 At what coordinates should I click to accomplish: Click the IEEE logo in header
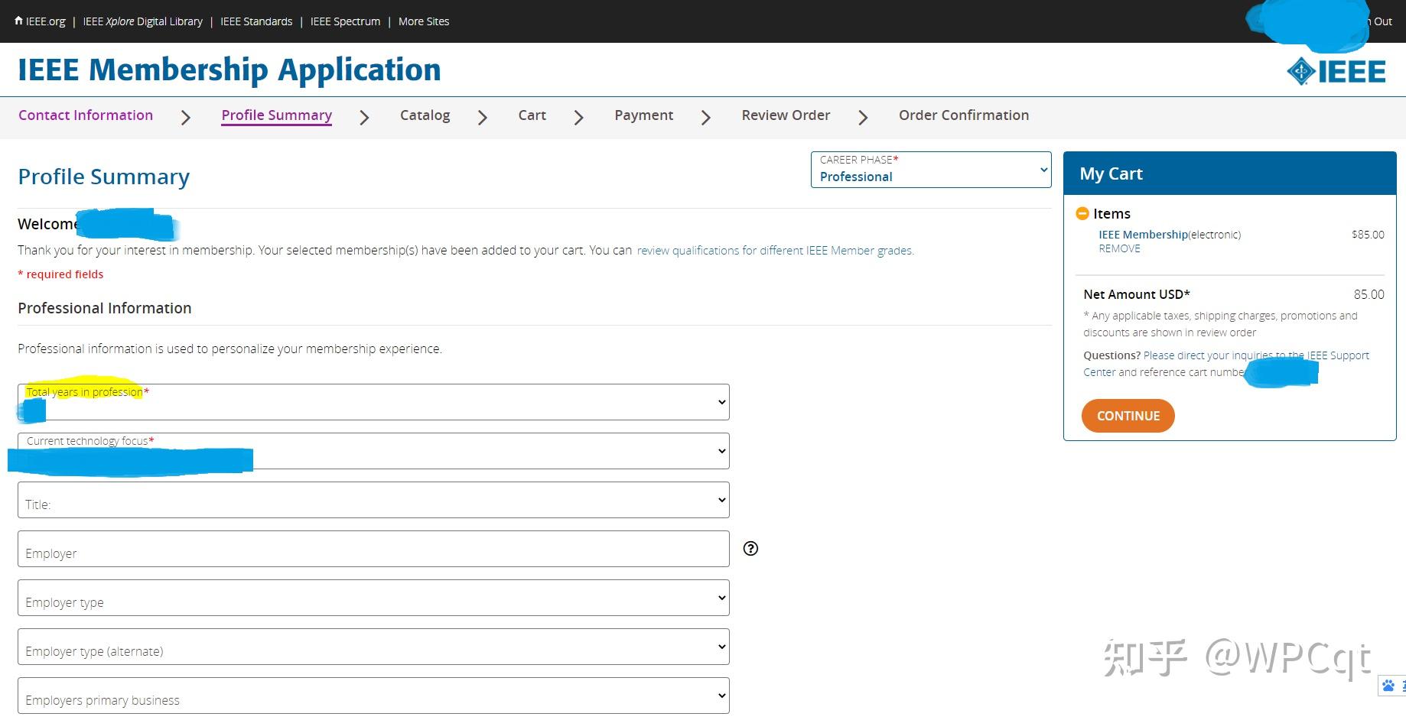1336,72
